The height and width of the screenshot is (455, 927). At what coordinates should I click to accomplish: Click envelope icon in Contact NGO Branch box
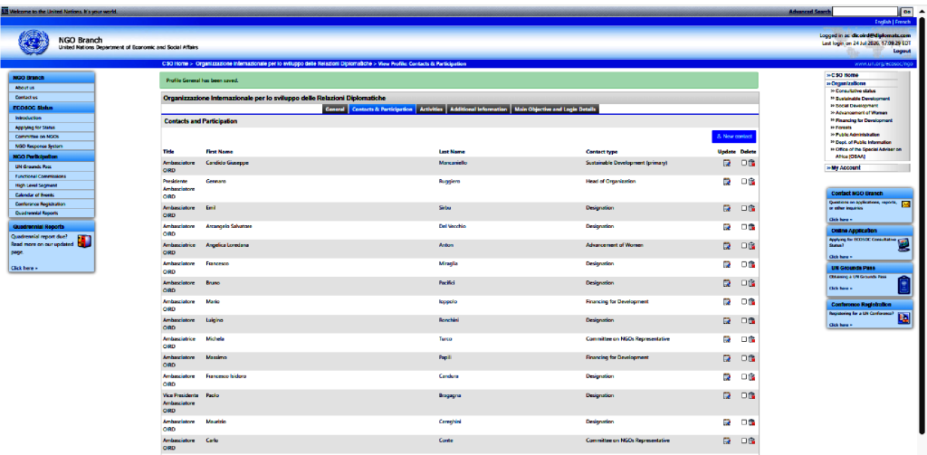coord(905,204)
